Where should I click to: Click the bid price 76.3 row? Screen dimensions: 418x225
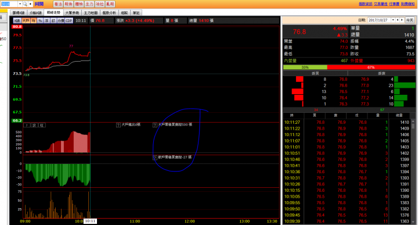point(343,104)
